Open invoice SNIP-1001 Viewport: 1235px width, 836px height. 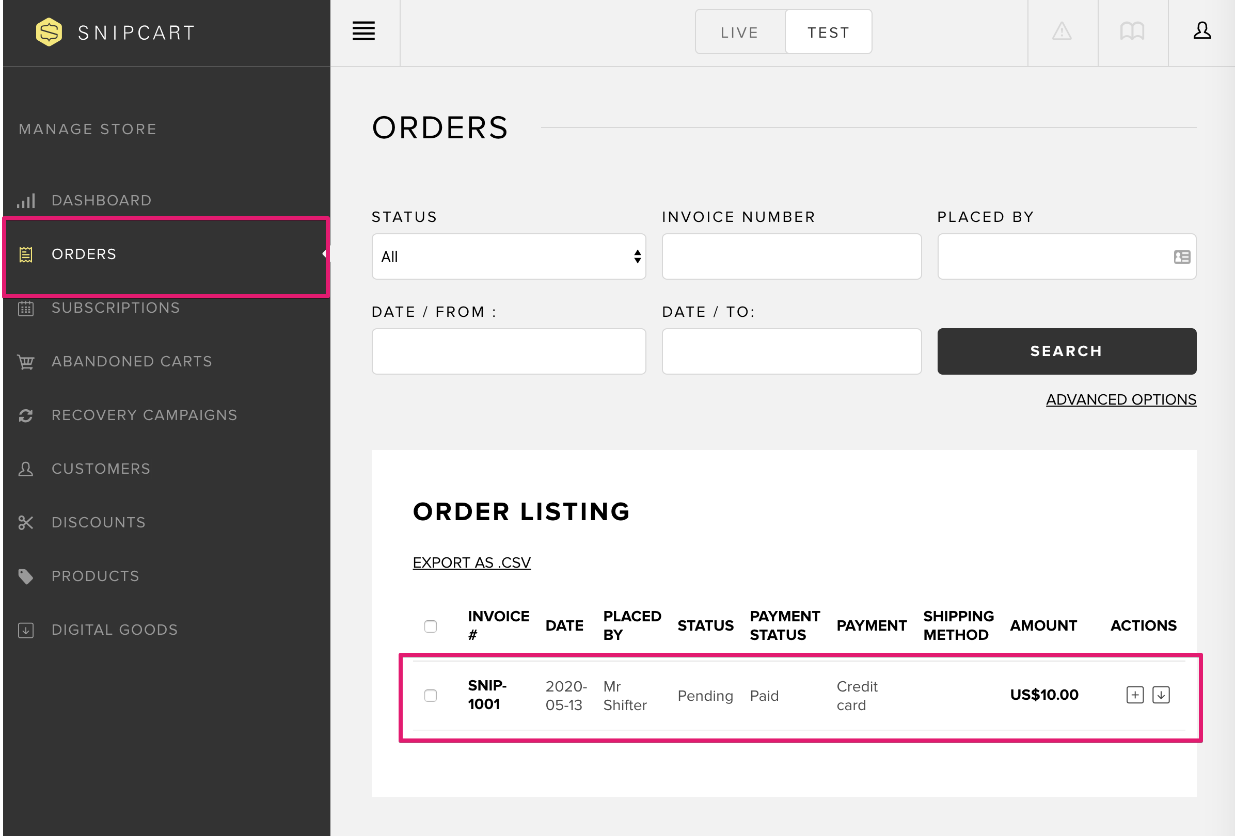(487, 695)
